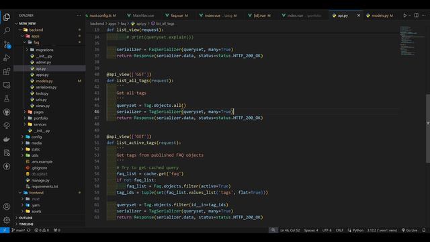Click the Run Python File play button

coord(404,15)
